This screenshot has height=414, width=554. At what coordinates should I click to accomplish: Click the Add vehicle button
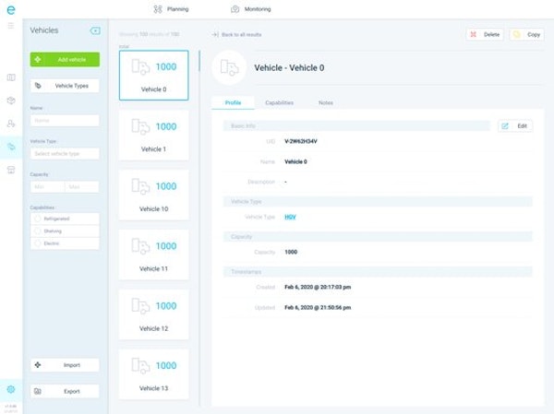65,59
